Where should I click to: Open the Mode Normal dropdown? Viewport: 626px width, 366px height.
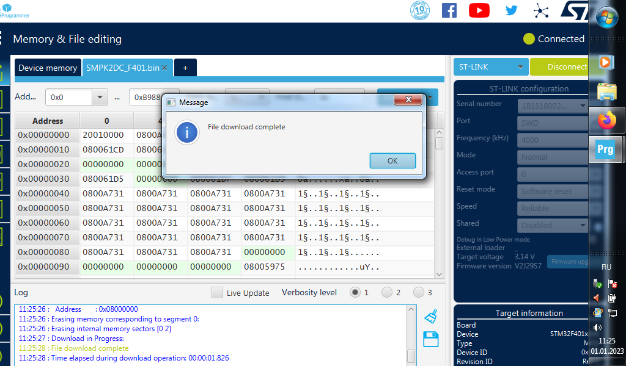coord(553,157)
